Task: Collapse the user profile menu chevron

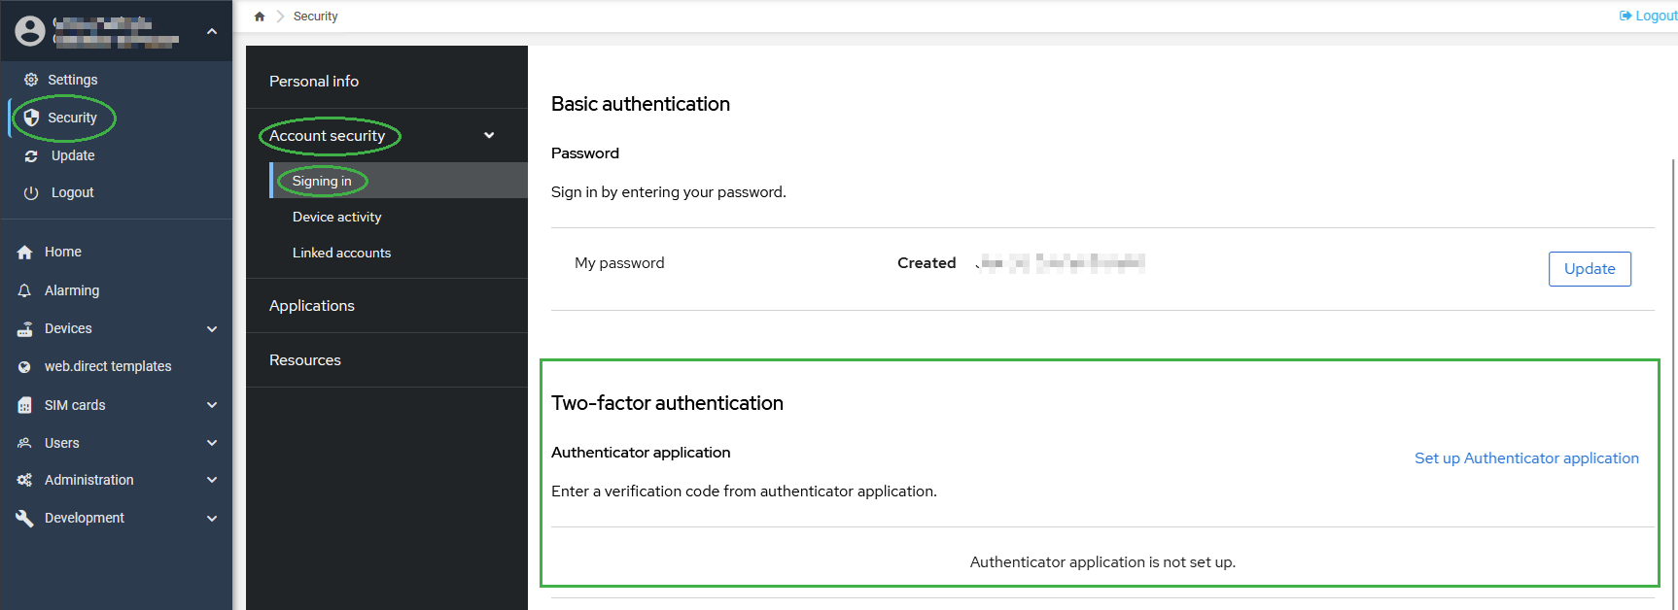Action: 212,31
